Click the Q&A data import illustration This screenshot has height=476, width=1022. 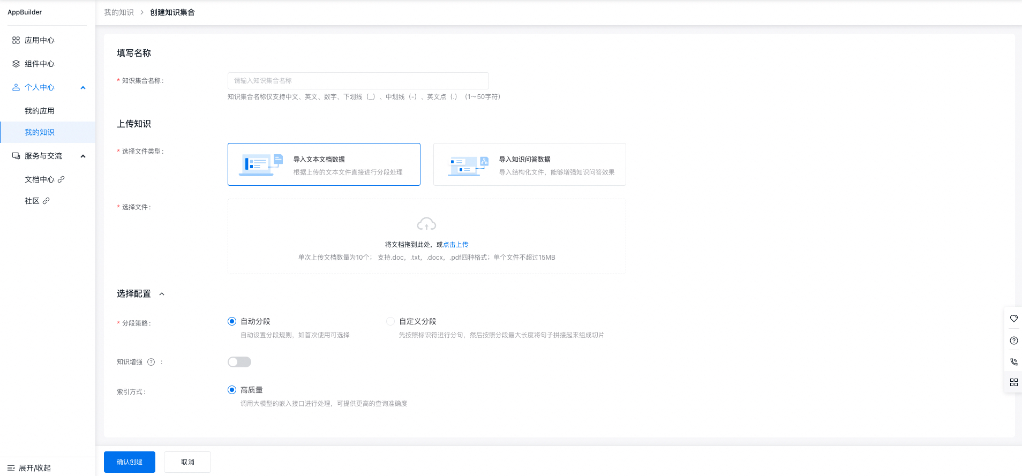point(469,166)
